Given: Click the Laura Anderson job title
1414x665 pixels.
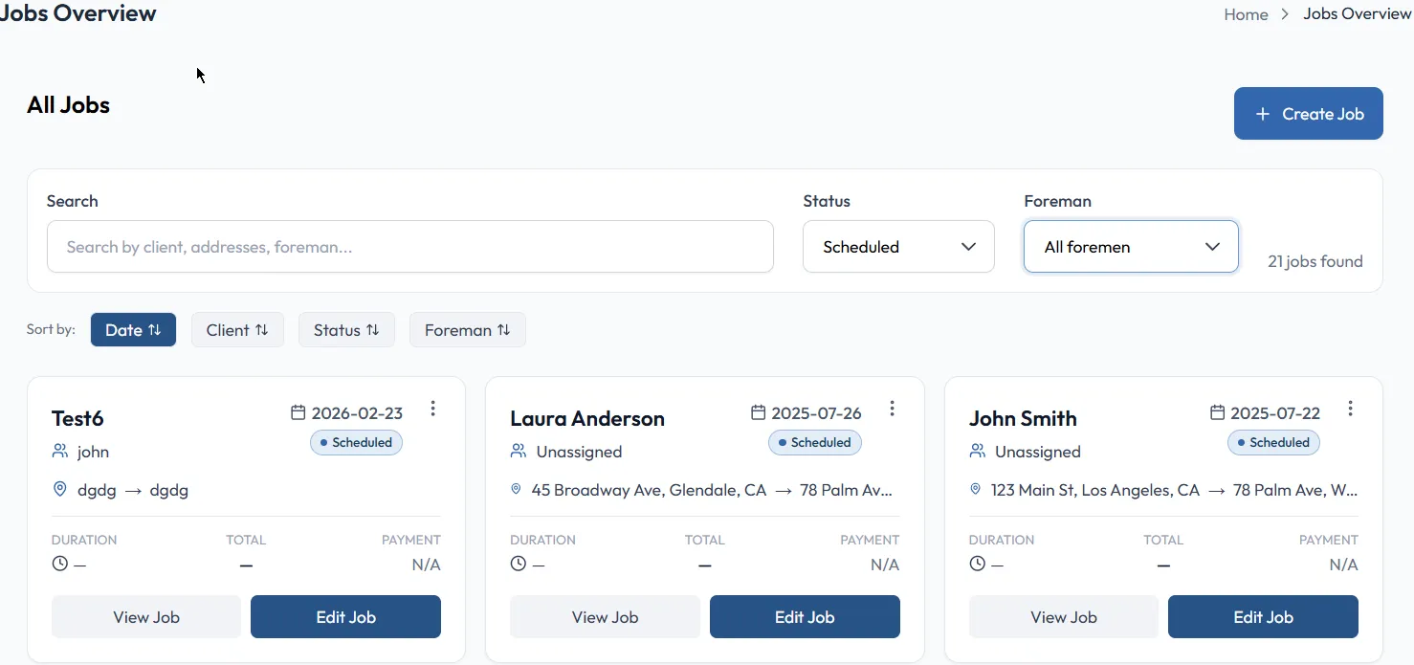Looking at the screenshot, I should click(x=587, y=418).
